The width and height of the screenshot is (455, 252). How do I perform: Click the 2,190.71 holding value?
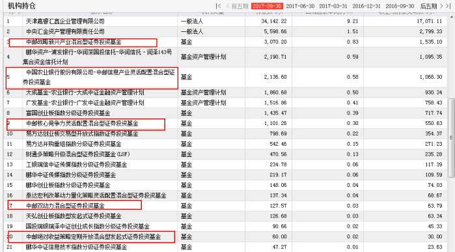(275, 57)
